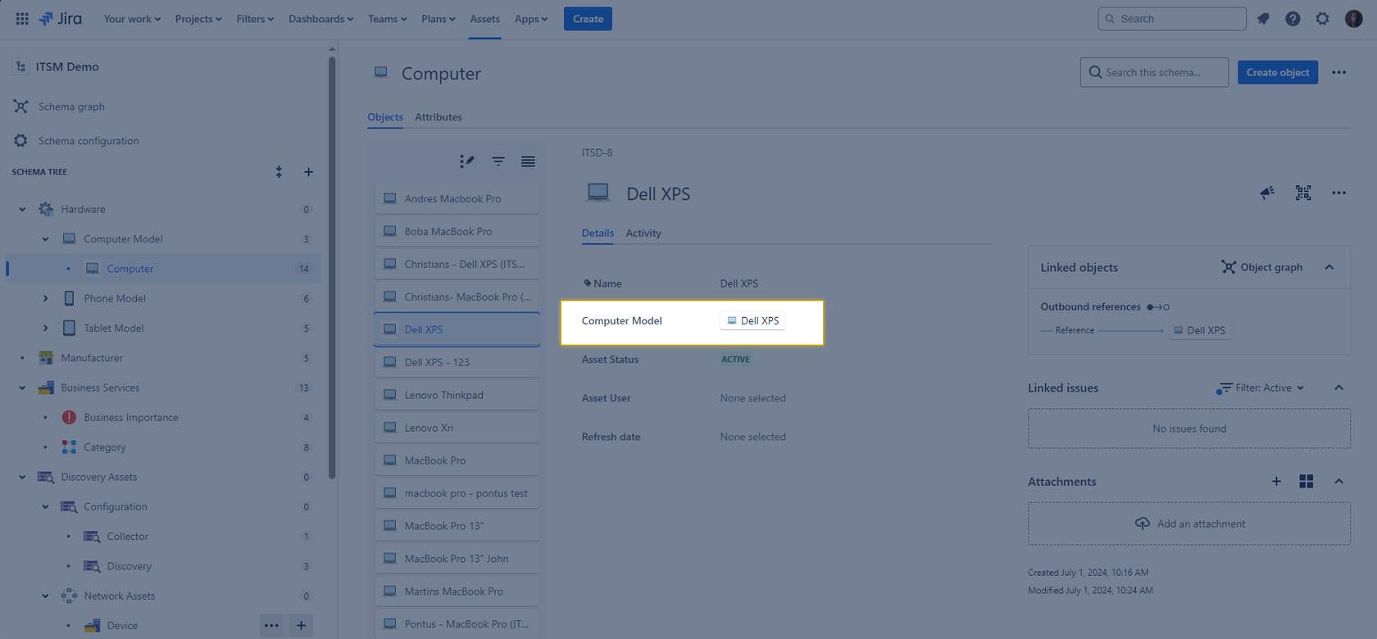The height and width of the screenshot is (639, 1377).
Task: Open the app switcher grid icon
Action: coord(22,18)
